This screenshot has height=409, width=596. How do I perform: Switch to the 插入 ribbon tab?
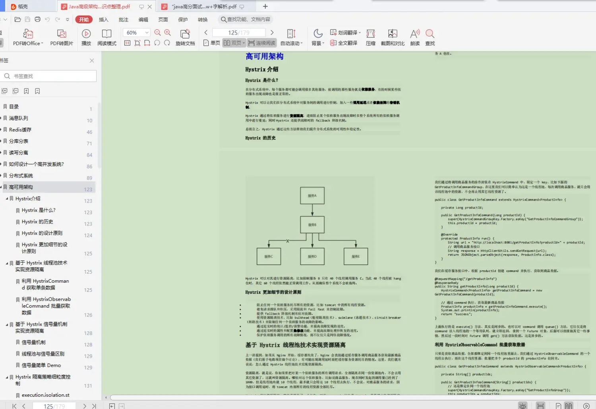point(104,19)
